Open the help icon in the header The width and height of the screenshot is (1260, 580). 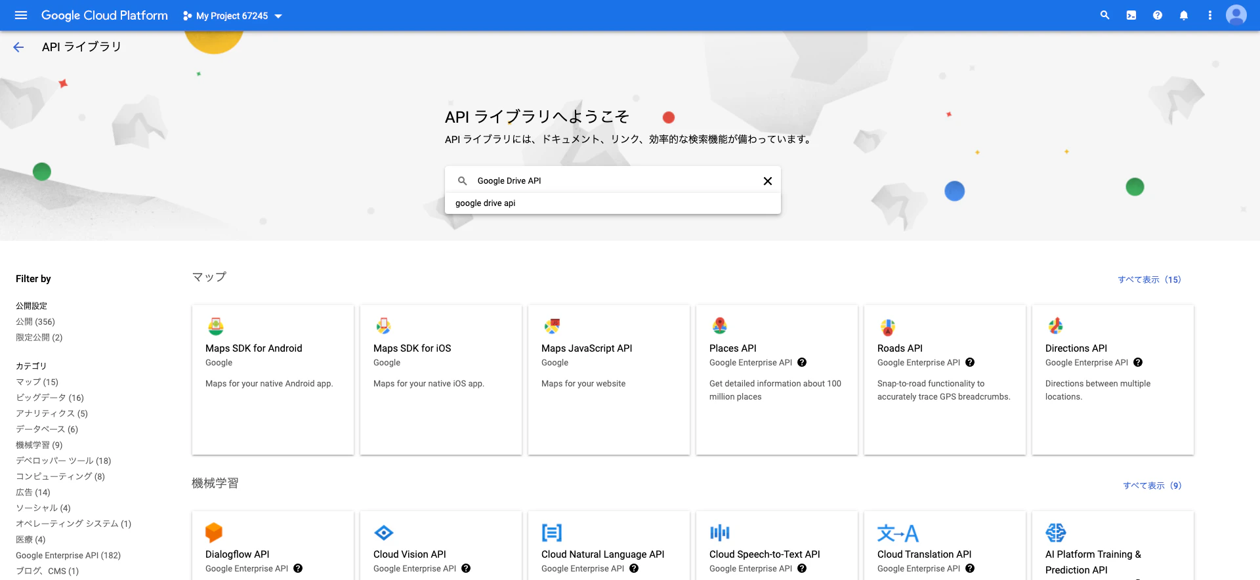coord(1158,15)
